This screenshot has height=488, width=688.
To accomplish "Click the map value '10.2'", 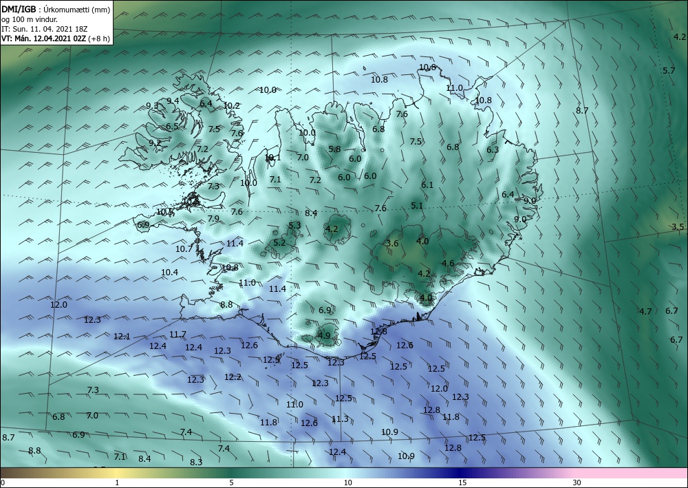I will pos(232,106).
